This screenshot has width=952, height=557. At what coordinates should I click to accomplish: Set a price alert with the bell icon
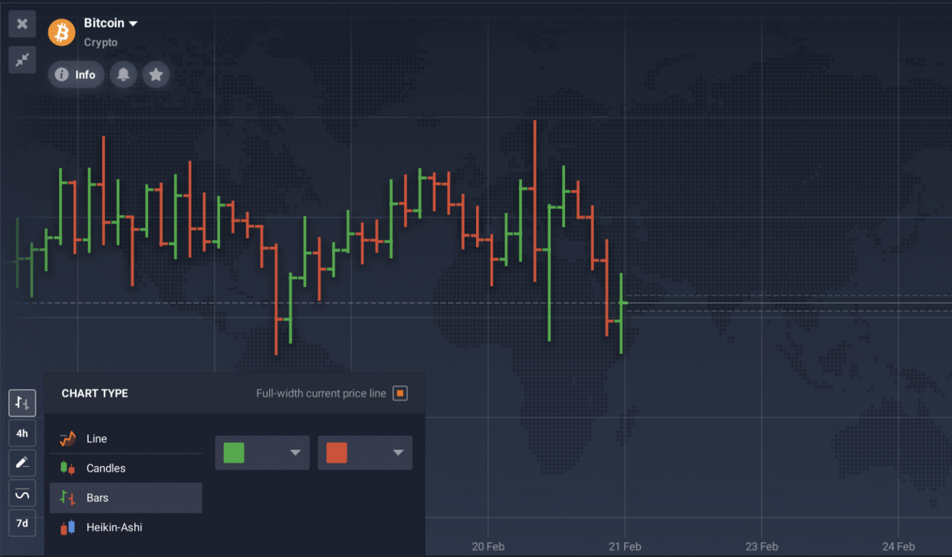[x=123, y=74]
